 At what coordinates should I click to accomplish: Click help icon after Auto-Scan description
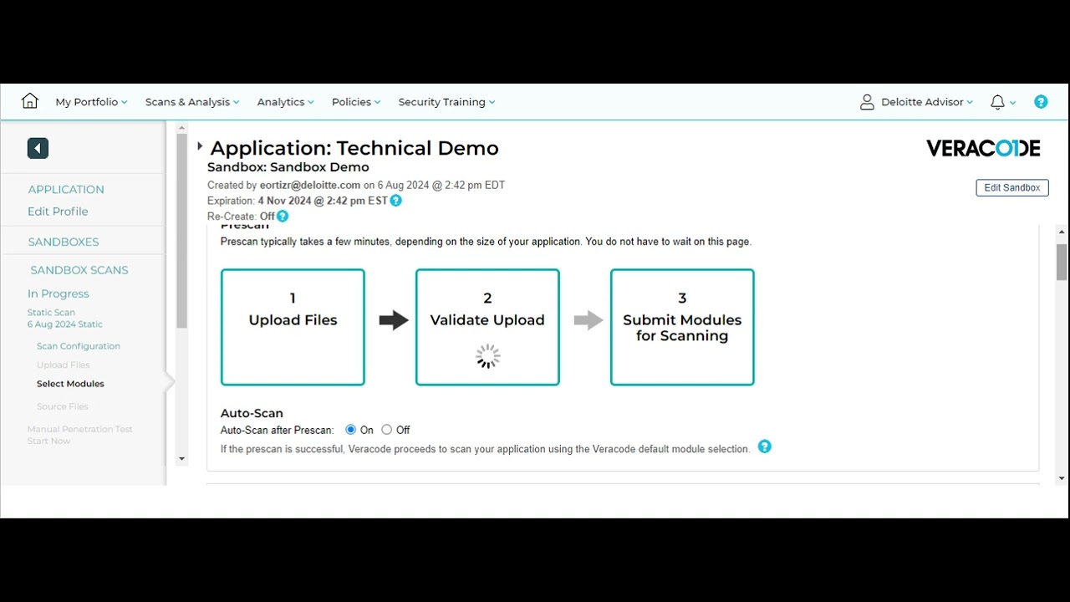(x=764, y=446)
